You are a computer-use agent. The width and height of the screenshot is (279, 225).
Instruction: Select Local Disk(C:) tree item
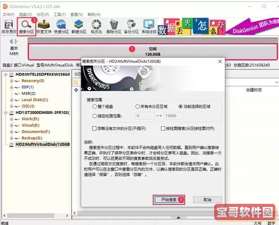coord(35,100)
